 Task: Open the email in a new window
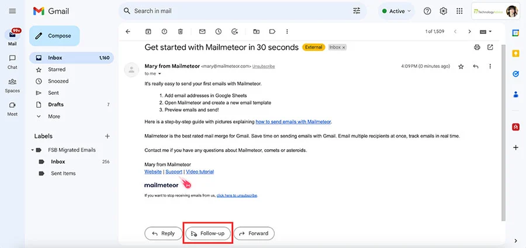[490, 47]
